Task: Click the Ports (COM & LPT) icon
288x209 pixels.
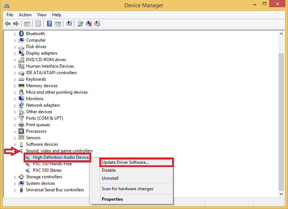Action: (x=21, y=118)
